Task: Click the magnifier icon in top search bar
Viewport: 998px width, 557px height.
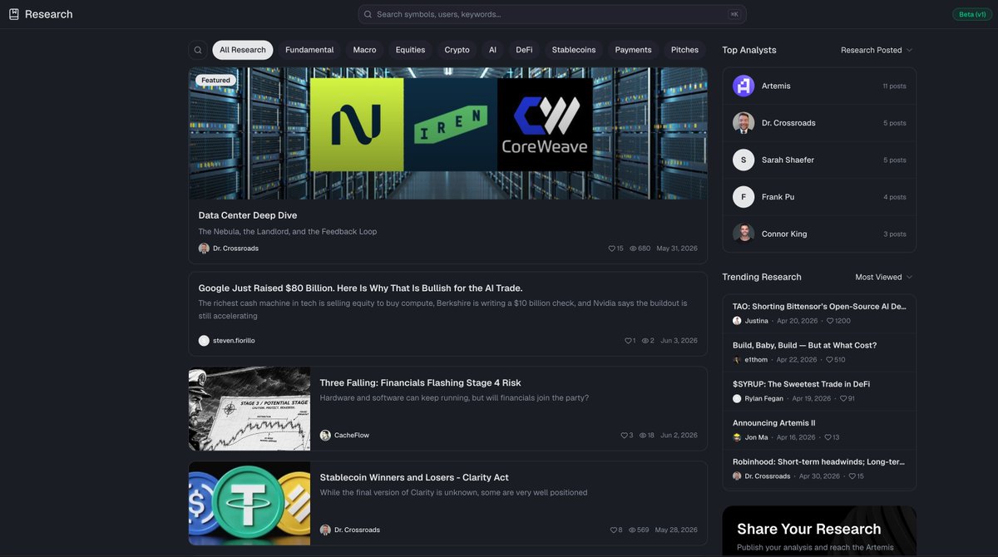Action: click(x=368, y=14)
